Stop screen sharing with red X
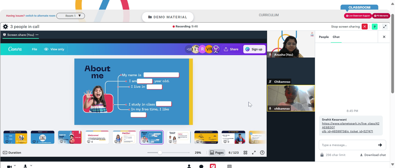Viewport: 395px width, 168px height. [365, 27]
